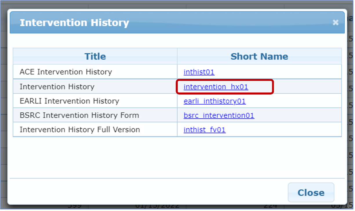Click the Short Name column header
The image size is (355, 211).
[259, 56]
